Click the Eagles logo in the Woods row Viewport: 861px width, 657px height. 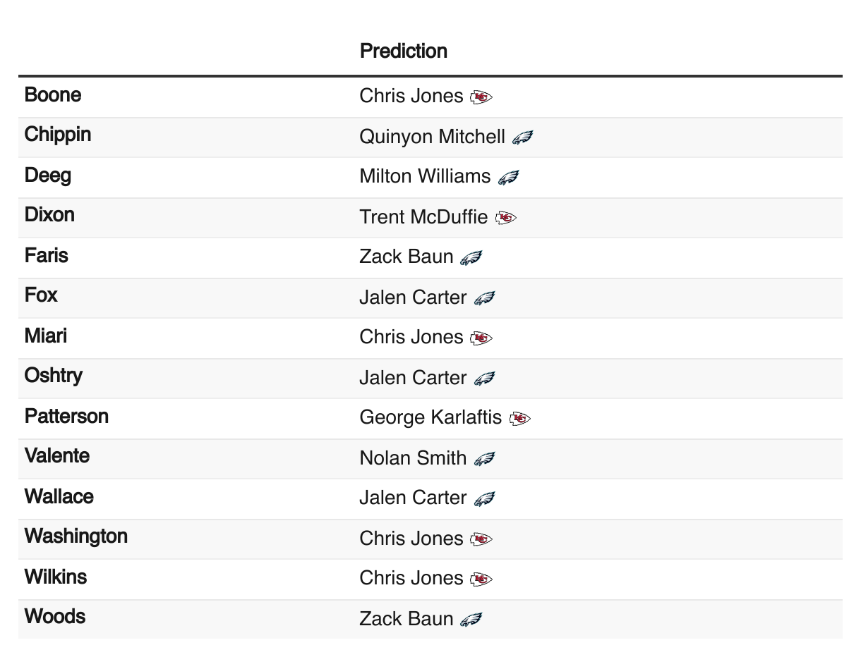(471, 620)
